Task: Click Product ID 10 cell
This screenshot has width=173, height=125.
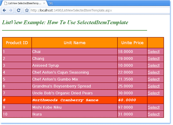Action: pyautogui.click(x=17, y=114)
